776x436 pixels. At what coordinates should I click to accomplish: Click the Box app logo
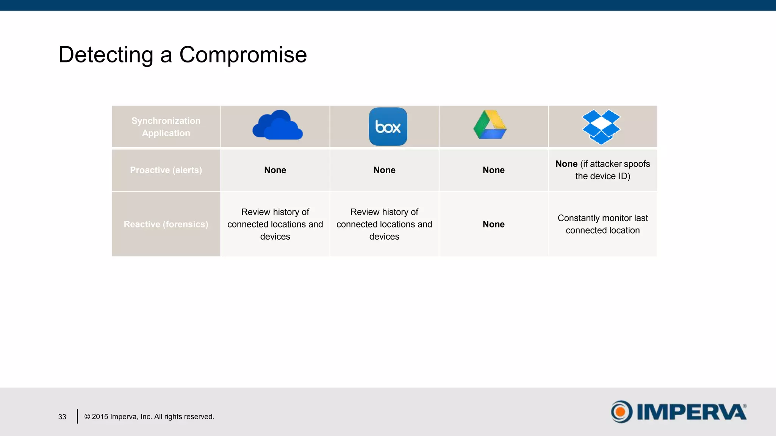pyautogui.click(x=388, y=126)
